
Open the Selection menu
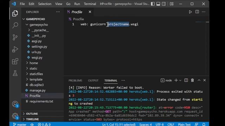45,4
